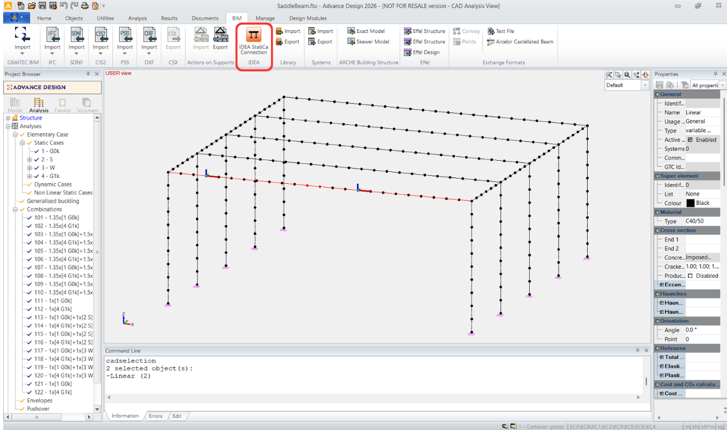
Task: Click the Name field showing Linear
Action: click(702, 113)
